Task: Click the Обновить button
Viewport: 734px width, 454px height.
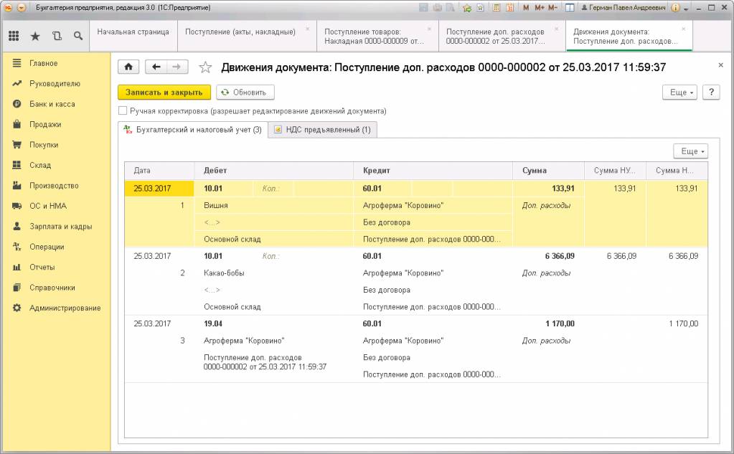Action: (x=245, y=93)
